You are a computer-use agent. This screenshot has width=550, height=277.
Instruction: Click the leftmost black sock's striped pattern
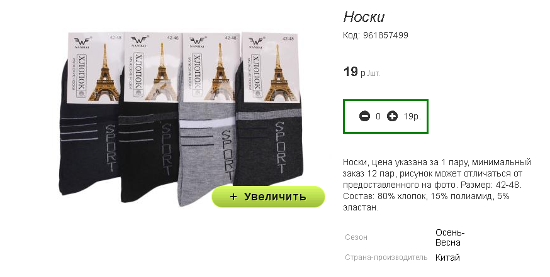coord(78,129)
